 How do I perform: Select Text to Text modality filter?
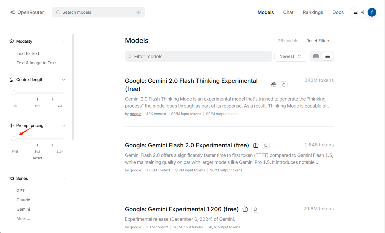[x=28, y=53]
